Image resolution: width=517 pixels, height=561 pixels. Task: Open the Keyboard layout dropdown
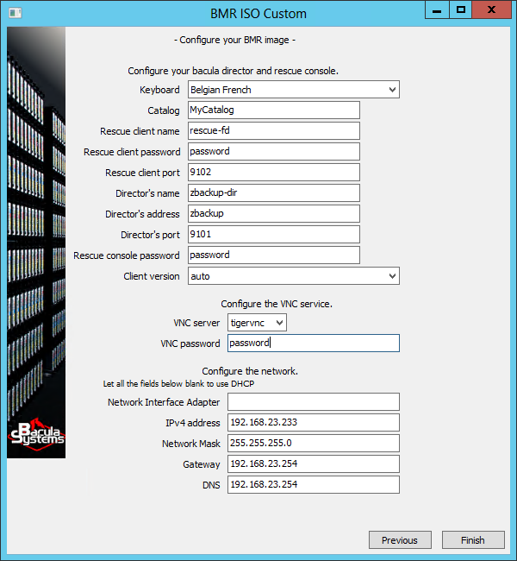coord(294,90)
